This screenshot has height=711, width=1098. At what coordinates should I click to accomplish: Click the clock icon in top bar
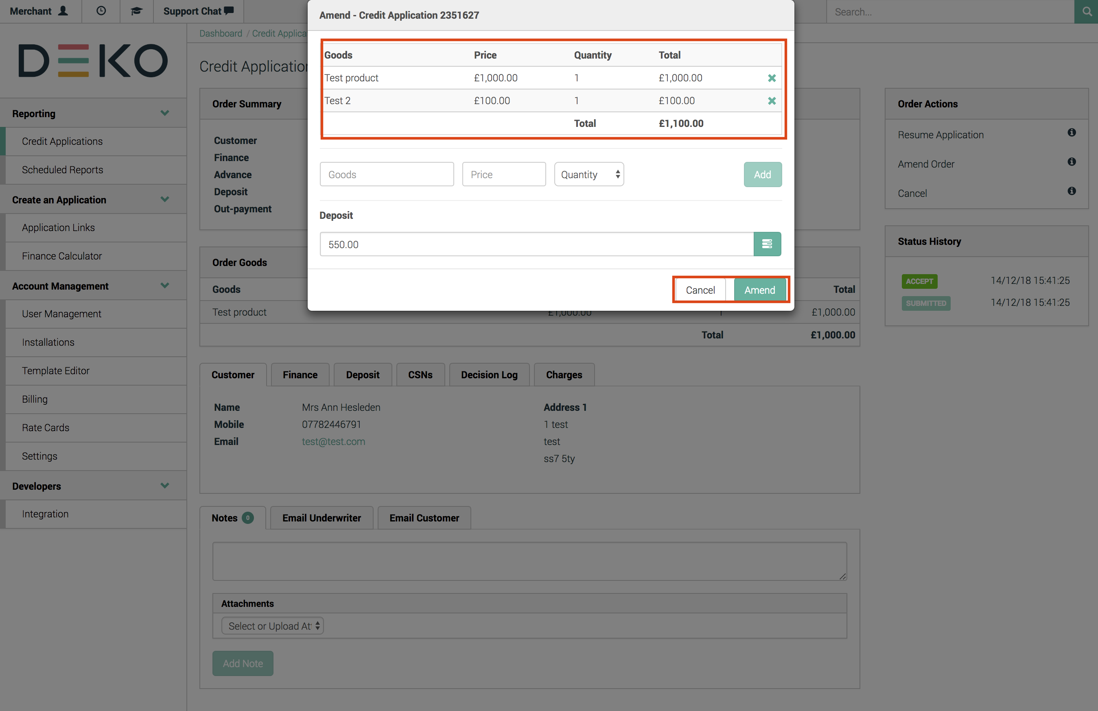point(101,11)
